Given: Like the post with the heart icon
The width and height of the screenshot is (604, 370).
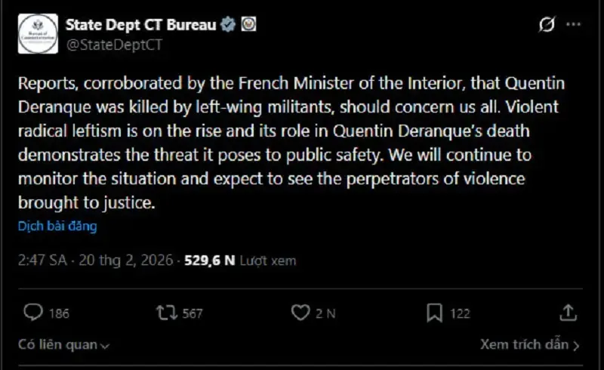Looking at the screenshot, I should pyautogui.click(x=300, y=313).
